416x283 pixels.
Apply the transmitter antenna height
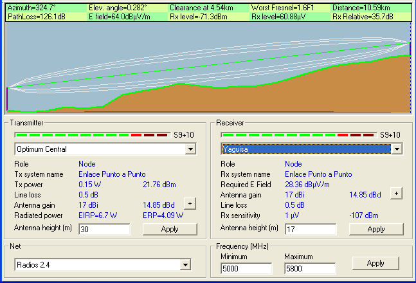tap(170, 229)
